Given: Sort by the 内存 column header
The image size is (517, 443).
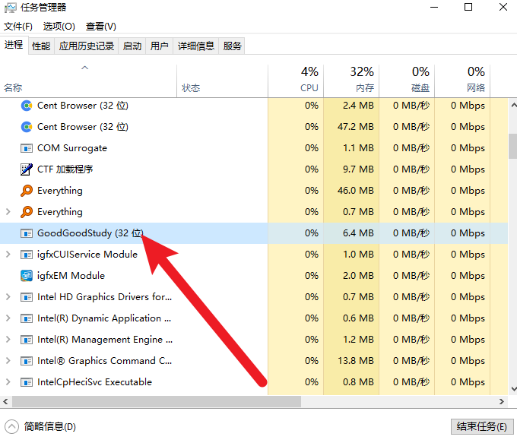Looking at the screenshot, I should [351, 81].
